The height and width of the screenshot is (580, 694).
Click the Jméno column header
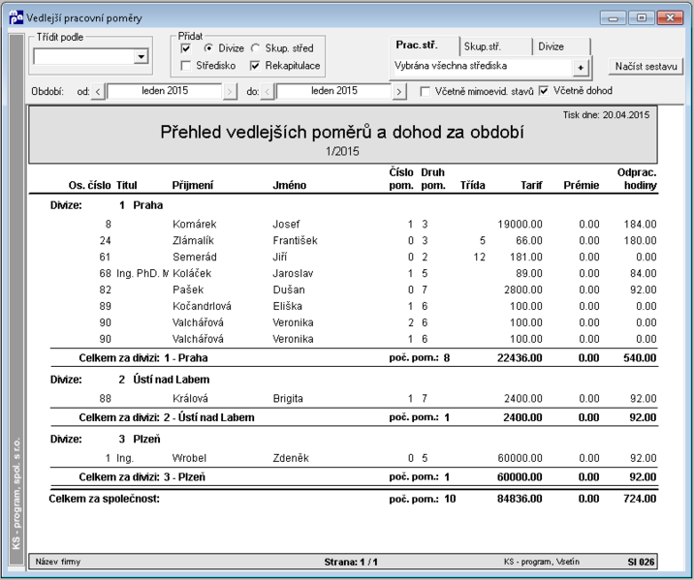290,185
